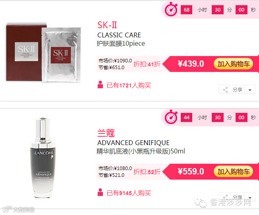Click the 分享 button for the SK-II product

coord(232,89)
